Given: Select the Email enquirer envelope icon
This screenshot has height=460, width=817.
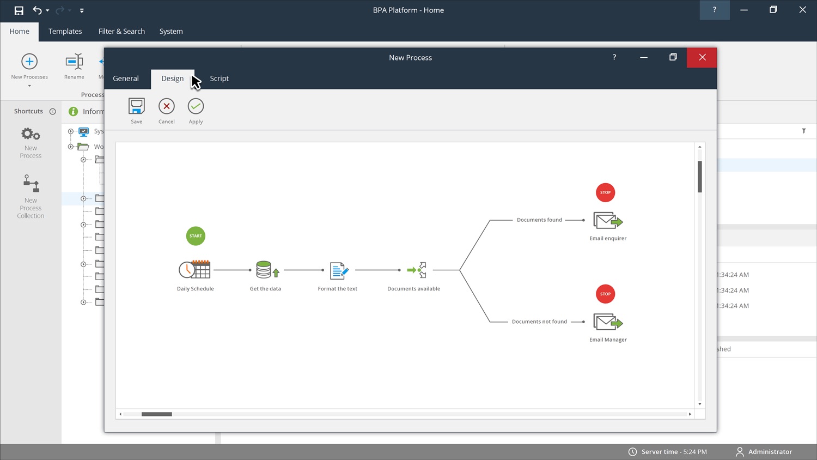Looking at the screenshot, I should (607, 221).
